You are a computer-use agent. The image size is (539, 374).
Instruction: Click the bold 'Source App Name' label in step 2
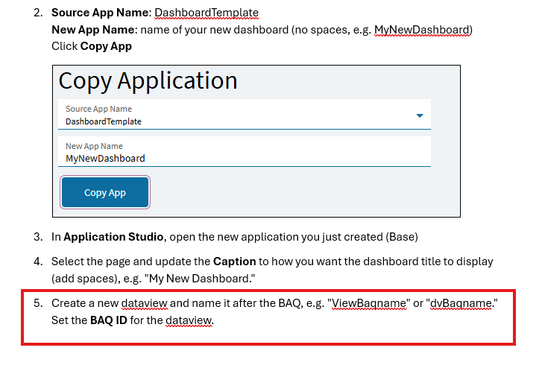(100, 13)
